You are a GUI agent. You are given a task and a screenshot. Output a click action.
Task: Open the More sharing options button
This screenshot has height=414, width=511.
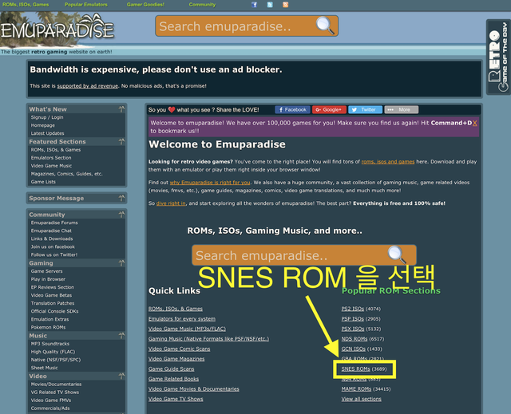pyautogui.click(x=401, y=110)
